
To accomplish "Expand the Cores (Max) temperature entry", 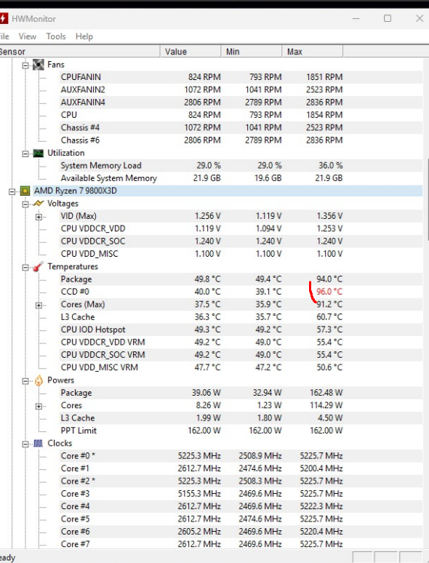I will [x=39, y=306].
